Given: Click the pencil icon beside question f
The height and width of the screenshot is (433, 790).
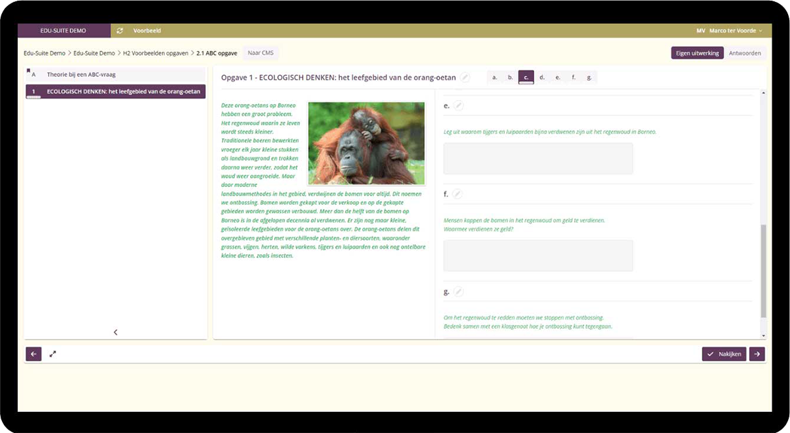Looking at the screenshot, I should coord(457,194).
